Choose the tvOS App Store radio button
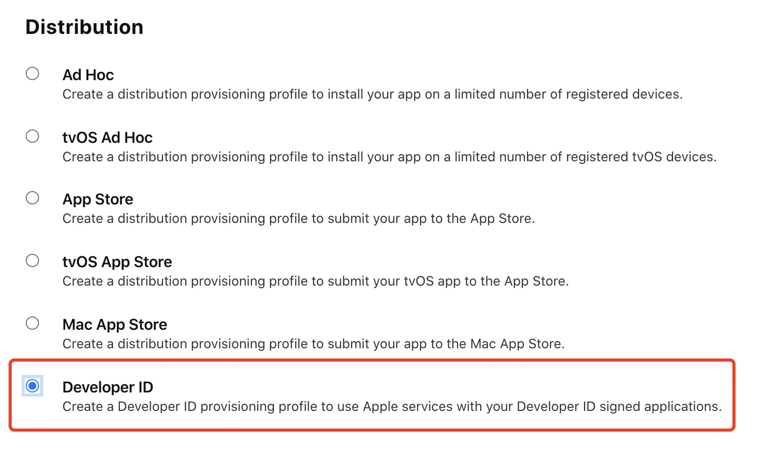This screenshot has height=451, width=762. click(32, 260)
